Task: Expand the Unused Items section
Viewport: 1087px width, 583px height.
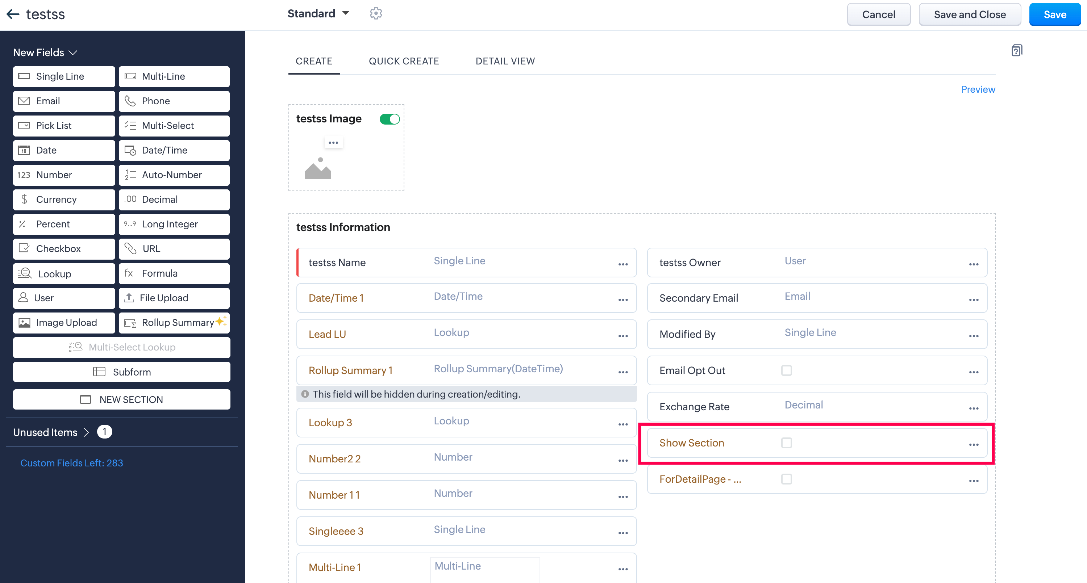Action: [x=51, y=432]
